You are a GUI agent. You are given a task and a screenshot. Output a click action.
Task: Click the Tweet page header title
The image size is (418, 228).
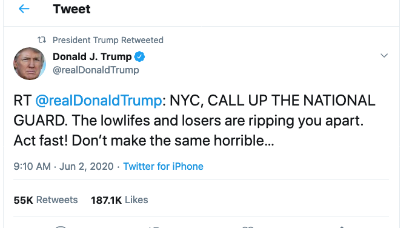[71, 9]
